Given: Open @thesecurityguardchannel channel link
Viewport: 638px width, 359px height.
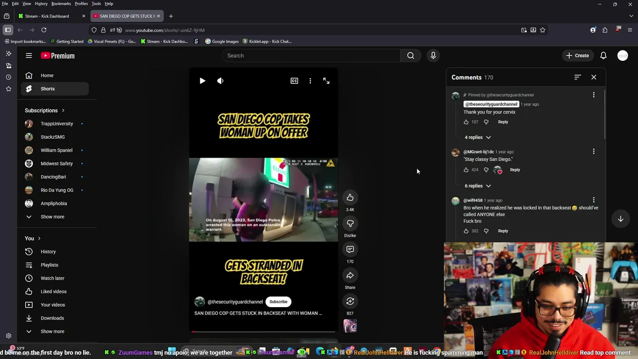Looking at the screenshot, I should pyautogui.click(x=235, y=302).
